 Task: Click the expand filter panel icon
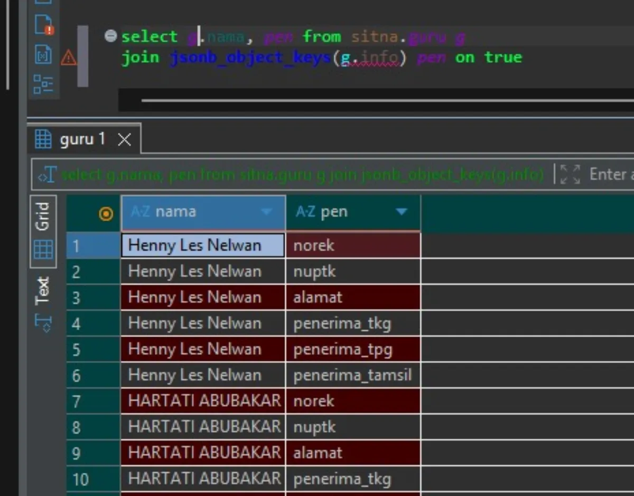570,174
